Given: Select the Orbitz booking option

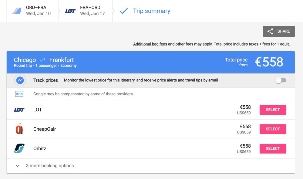Looking at the screenshot, I should point(273,149).
